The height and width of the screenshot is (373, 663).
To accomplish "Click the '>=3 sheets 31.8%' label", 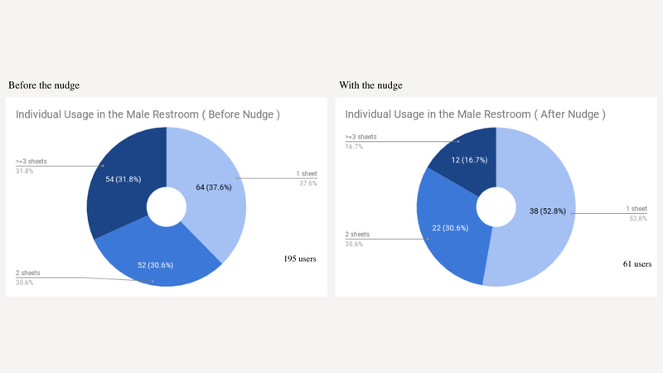I will pos(31,167).
